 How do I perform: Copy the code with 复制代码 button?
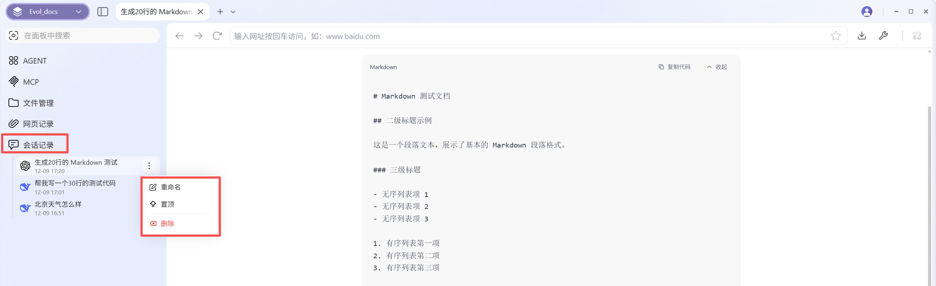(x=674, y=67)
